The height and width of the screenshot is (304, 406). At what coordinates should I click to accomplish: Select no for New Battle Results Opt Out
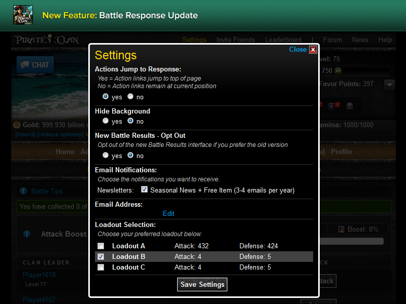[130, 155]
